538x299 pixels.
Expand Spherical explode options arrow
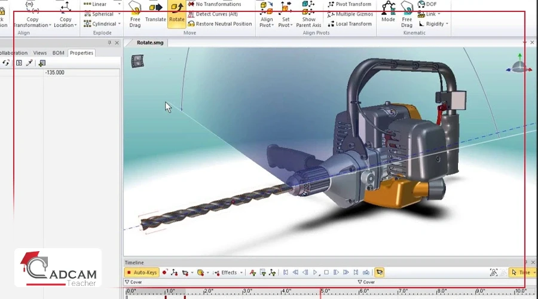click(x=120, y=14)
